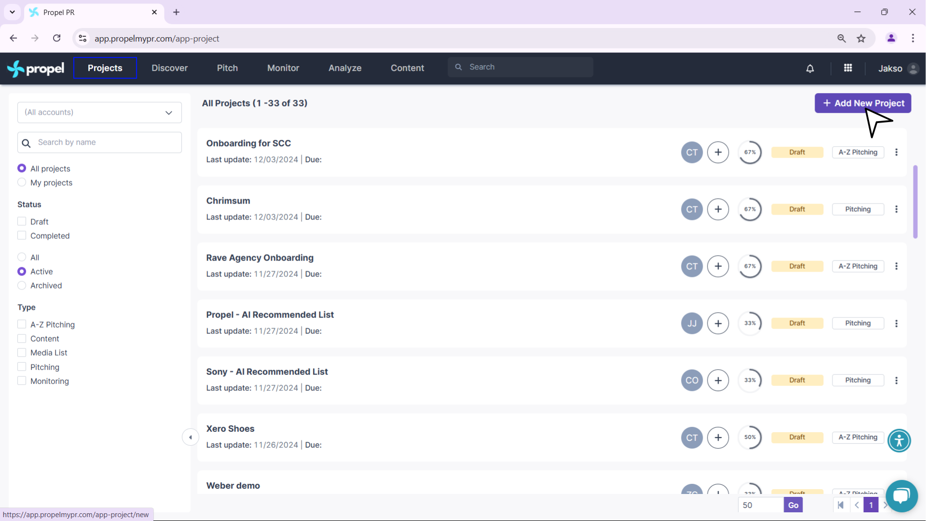The image size is (926, 521).
Task: Open the Content tab
Action: [x=408, y=68]
